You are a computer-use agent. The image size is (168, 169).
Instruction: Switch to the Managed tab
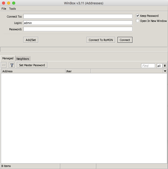(8, 58)
